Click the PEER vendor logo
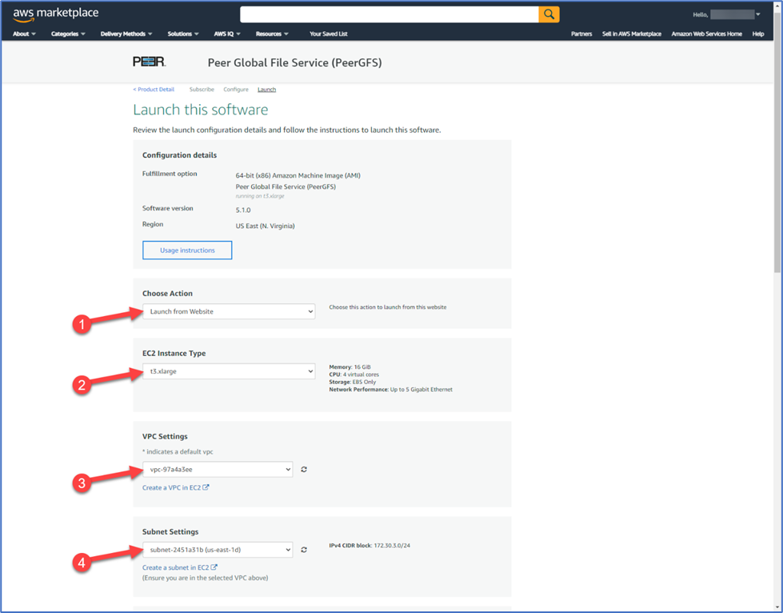Viewport: 783px width, 613px height. click(x=149, y=62)
